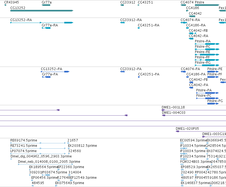Viewport: 226px width, 187px height.
Task: Open protein Pitslre-PF
Action: (213, 77)
